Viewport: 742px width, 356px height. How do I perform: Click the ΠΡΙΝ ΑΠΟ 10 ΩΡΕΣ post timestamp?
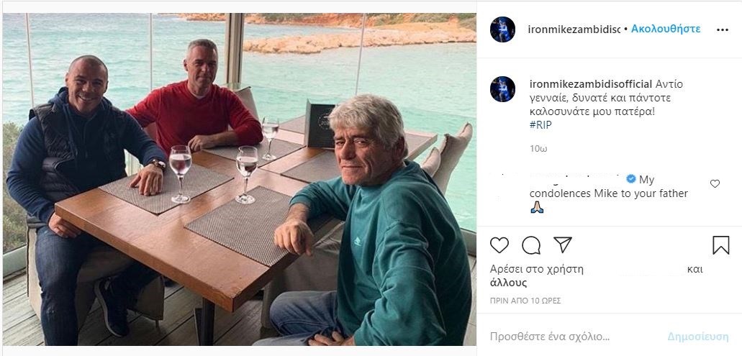pos(525,301)
